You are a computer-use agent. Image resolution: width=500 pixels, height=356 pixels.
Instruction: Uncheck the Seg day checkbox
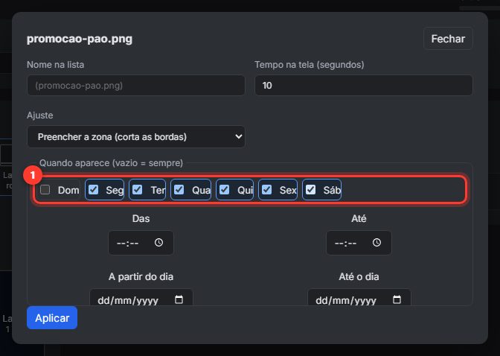pos(94,190)
